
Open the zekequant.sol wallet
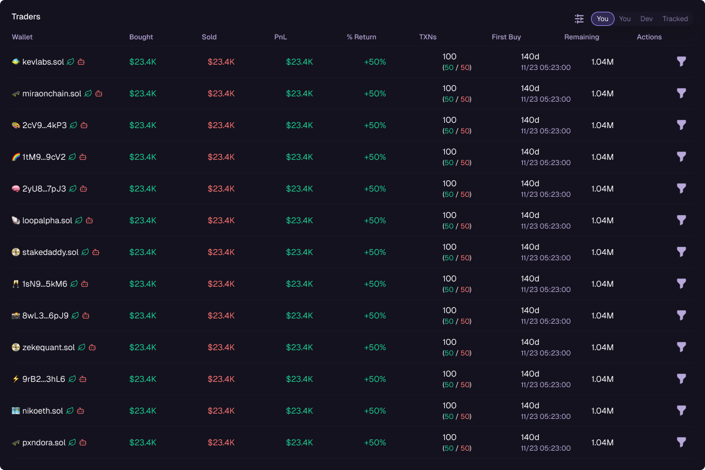click(x=49, y=347)
